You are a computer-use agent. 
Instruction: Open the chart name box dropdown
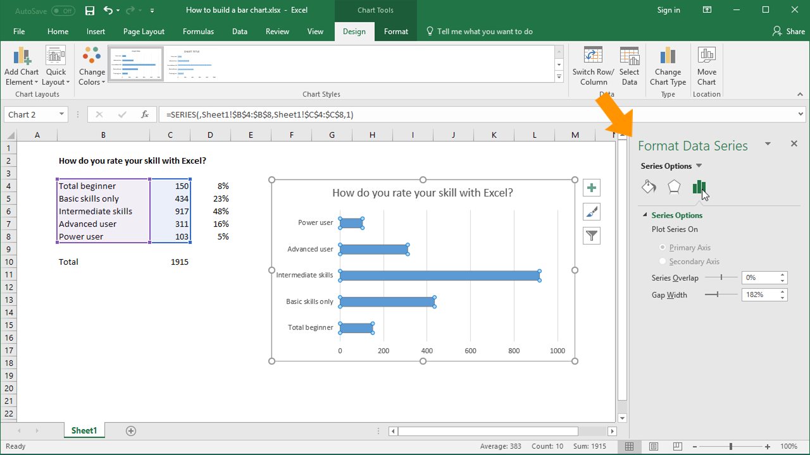[60, 114]
